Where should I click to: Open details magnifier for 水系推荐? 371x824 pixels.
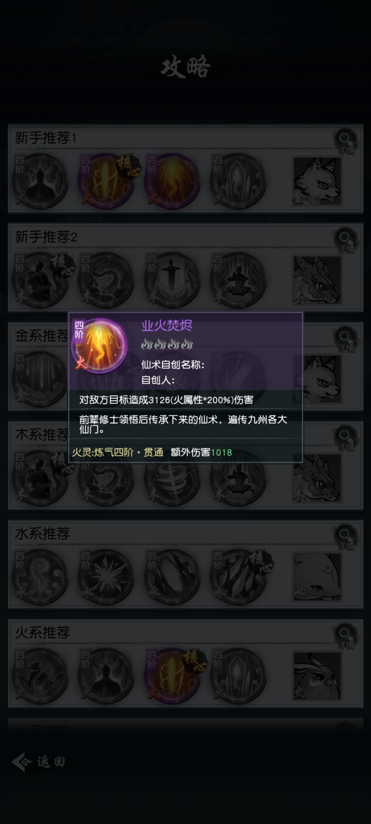[346, 537]
